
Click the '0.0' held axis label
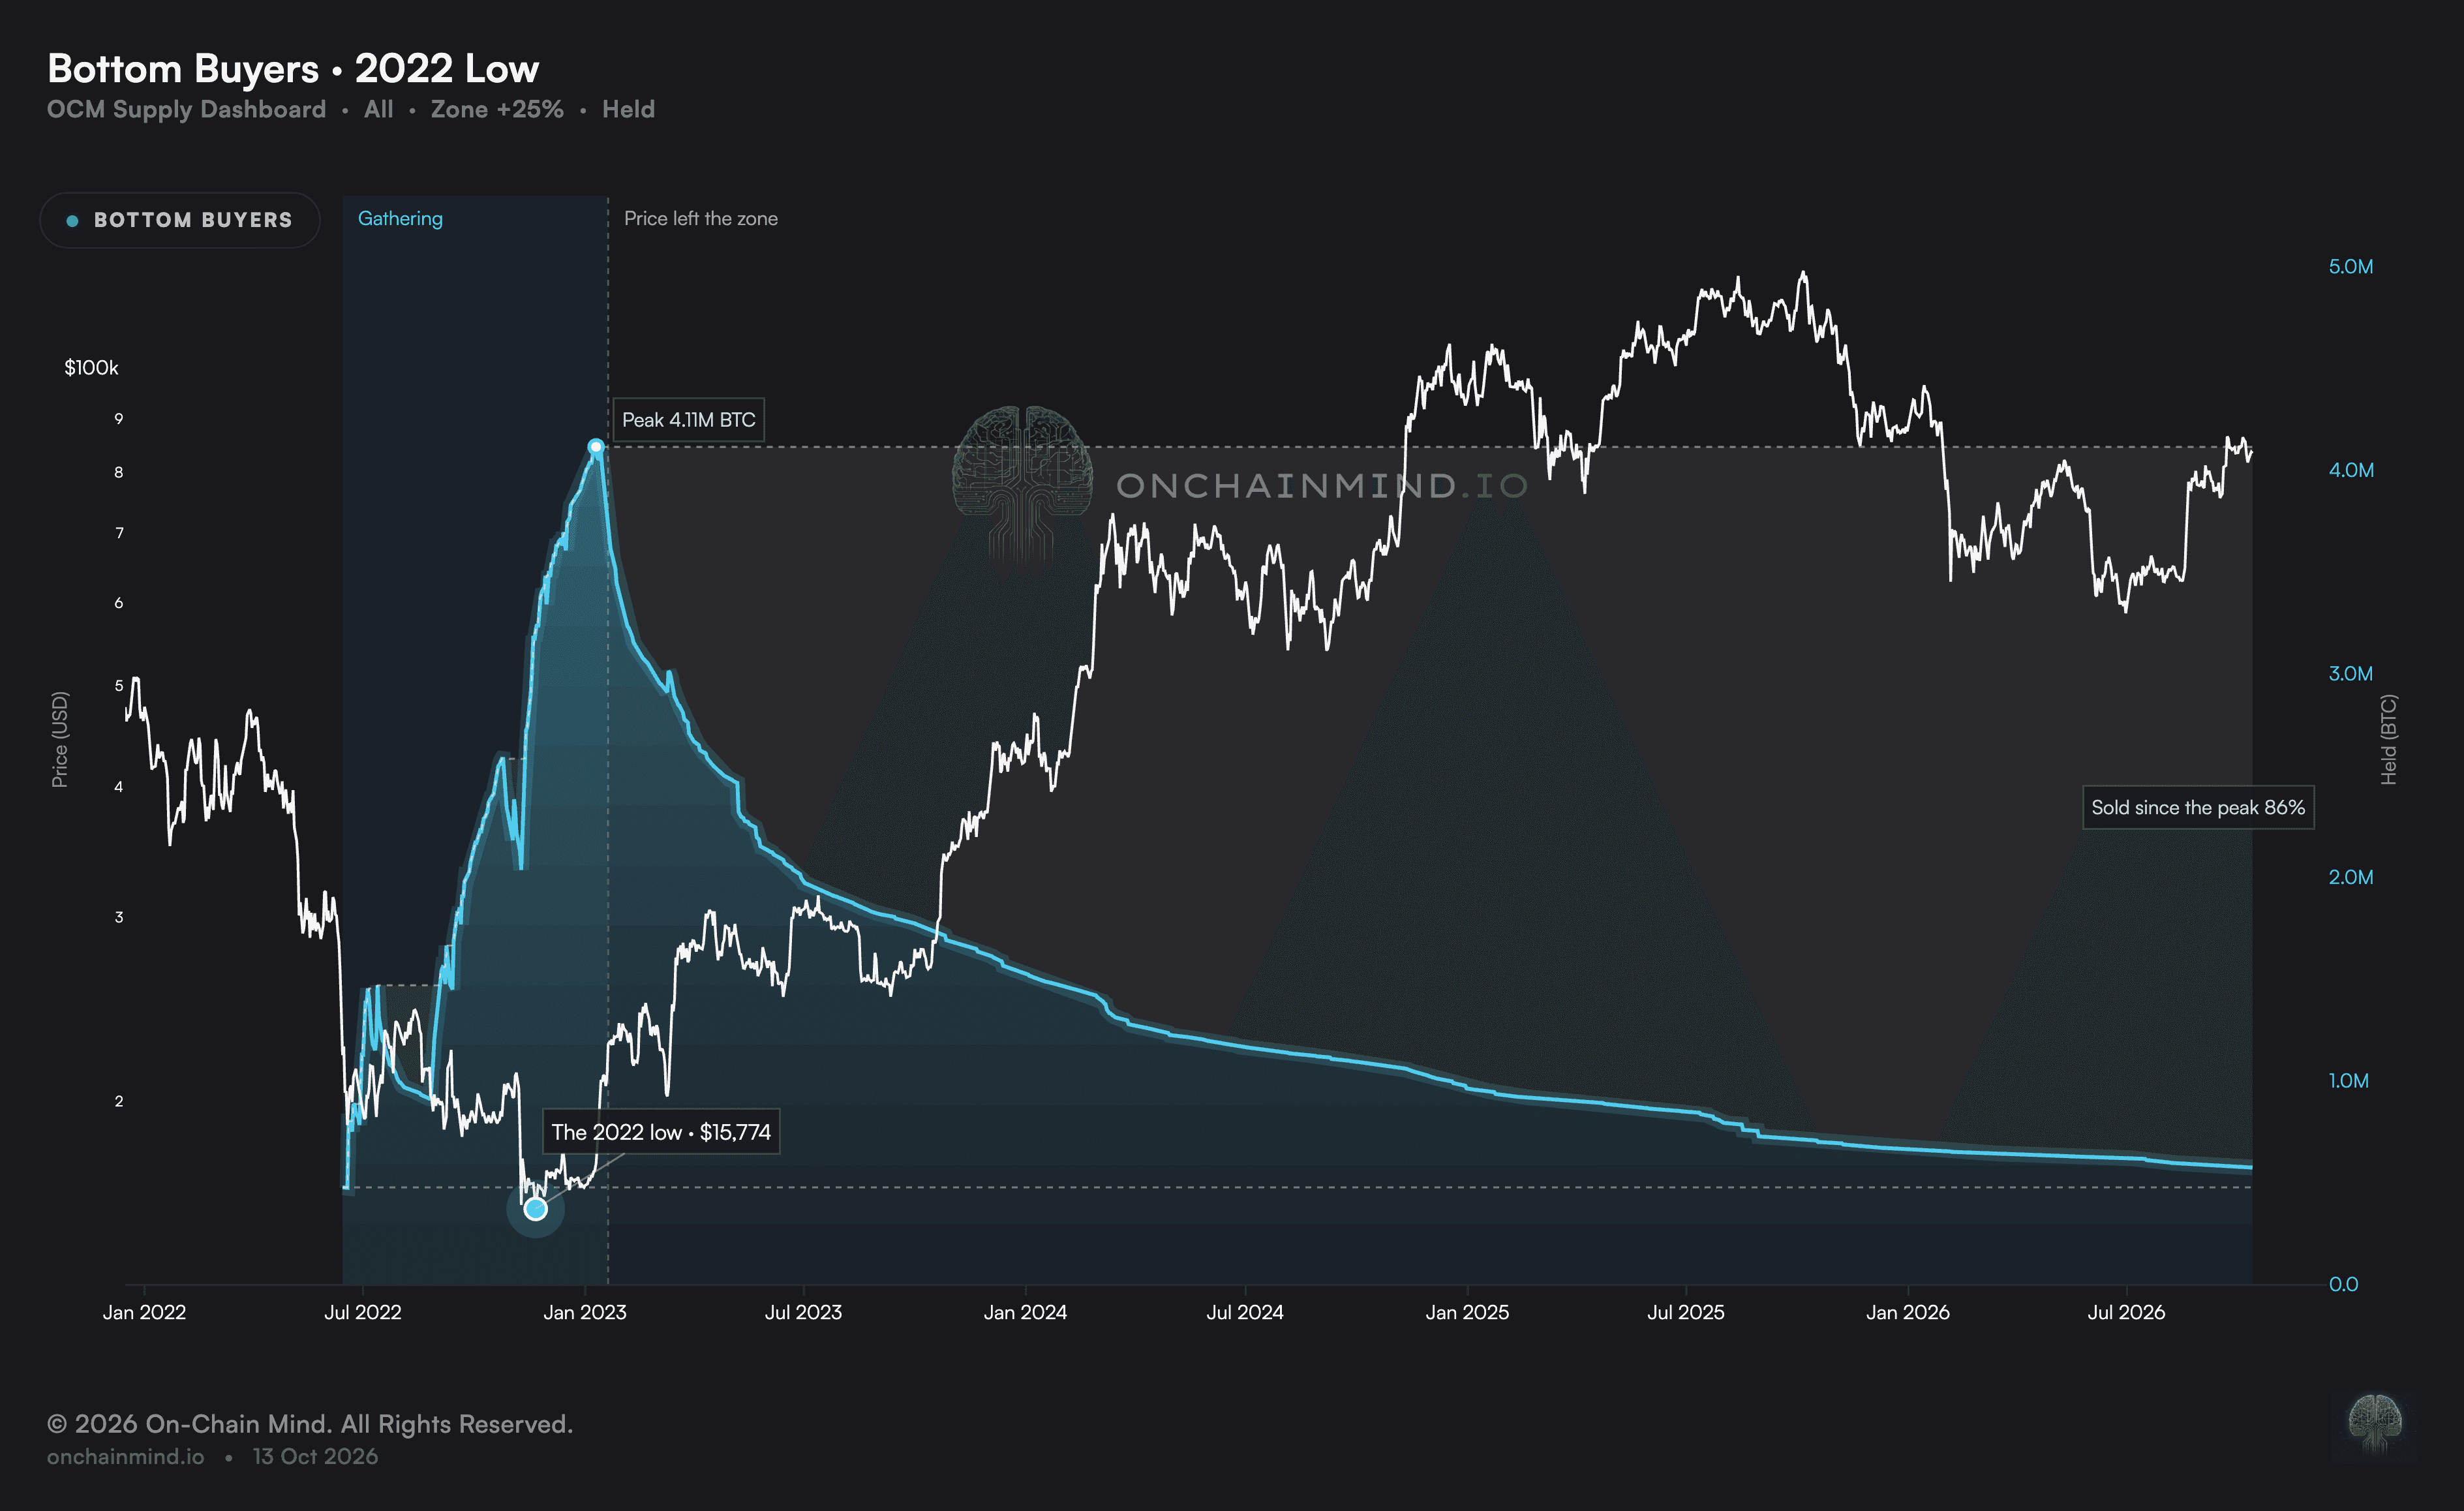[x=2343, y=1284]
